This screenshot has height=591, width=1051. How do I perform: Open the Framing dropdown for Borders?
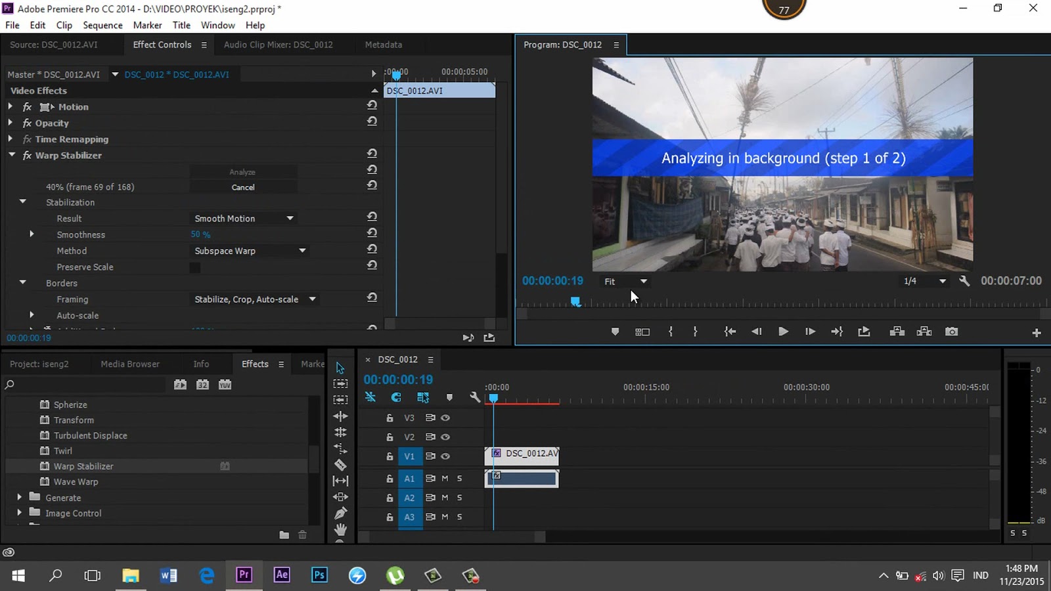tap(254, 299)
